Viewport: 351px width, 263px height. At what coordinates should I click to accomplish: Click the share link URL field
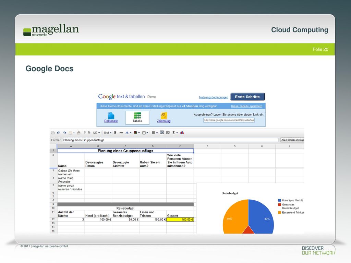click(x=229, y=120)
